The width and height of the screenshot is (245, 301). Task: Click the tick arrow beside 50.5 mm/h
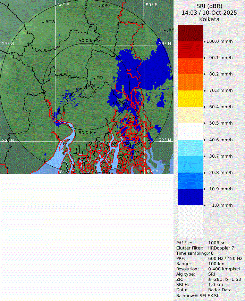point(205,123)
